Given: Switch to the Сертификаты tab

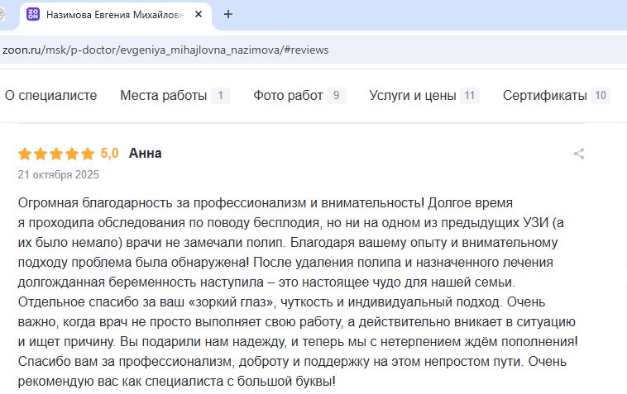Looking at the screenshot, I should 545,95.
